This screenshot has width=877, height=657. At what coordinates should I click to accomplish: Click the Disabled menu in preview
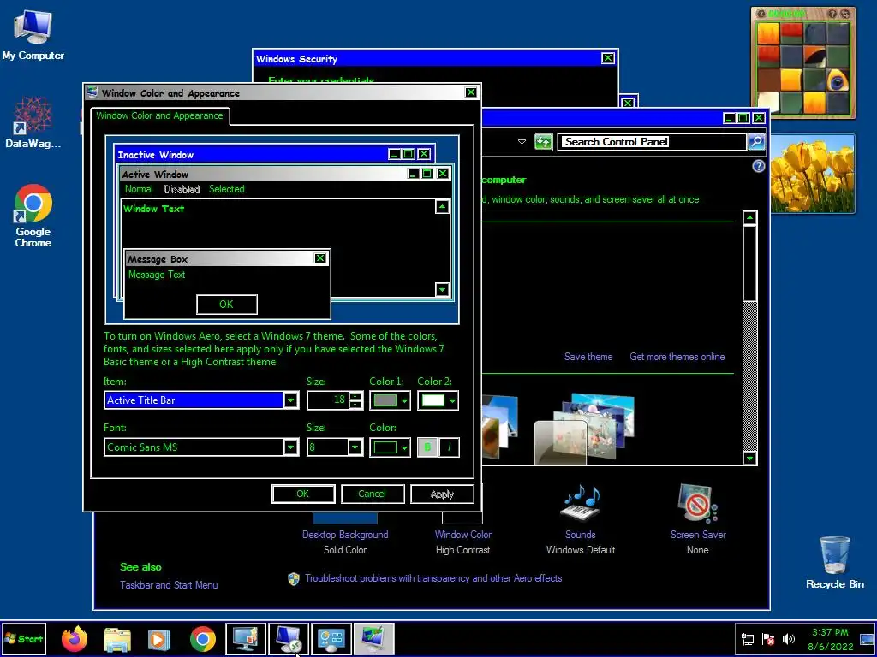point(182,189)
